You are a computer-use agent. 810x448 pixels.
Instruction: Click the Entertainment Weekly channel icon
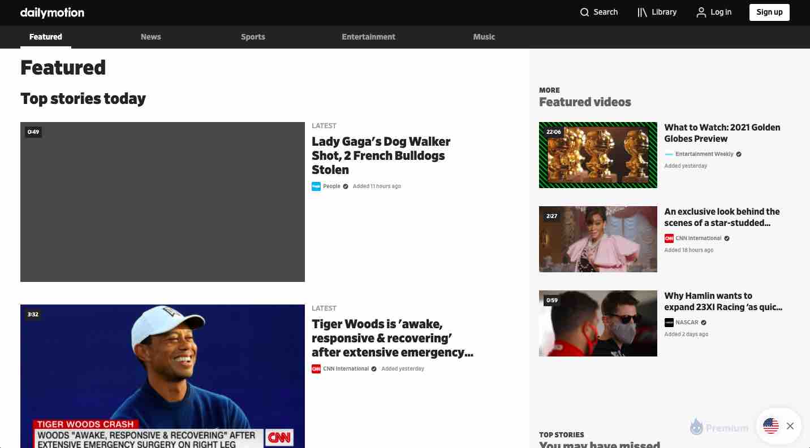[x=669, y=154]
